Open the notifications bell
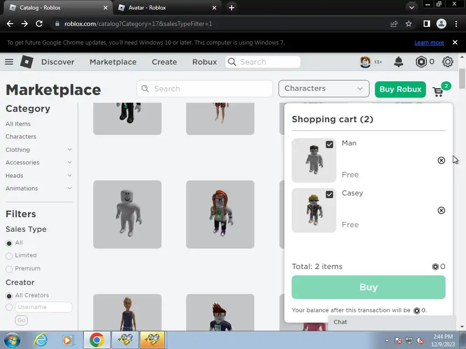 (399, 62)
